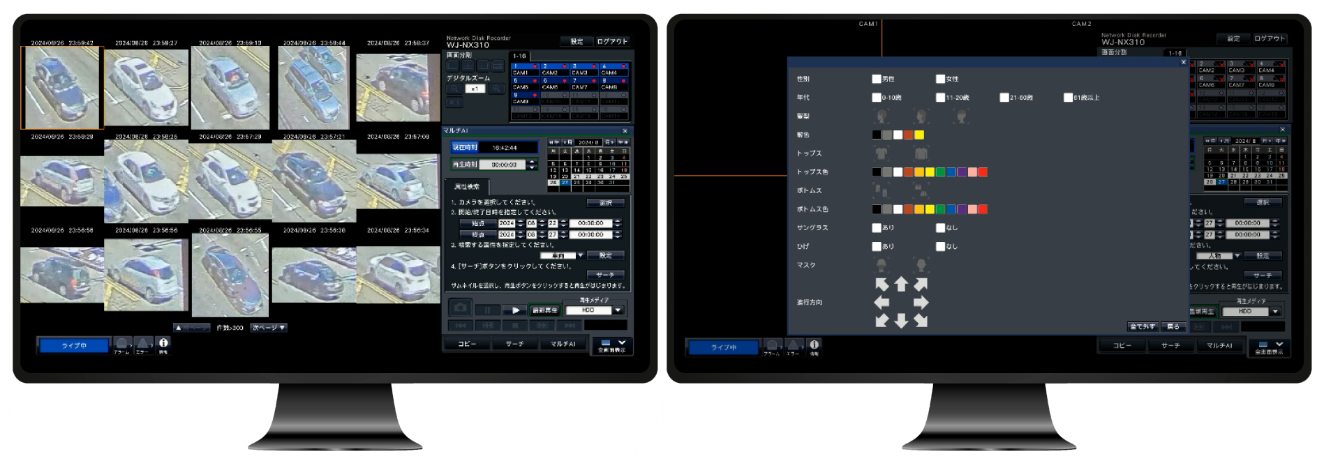Expand the 全画面表示 dropdown on left monitor
The width and height of the screenshot is (1324, 463).
point(612,346)
